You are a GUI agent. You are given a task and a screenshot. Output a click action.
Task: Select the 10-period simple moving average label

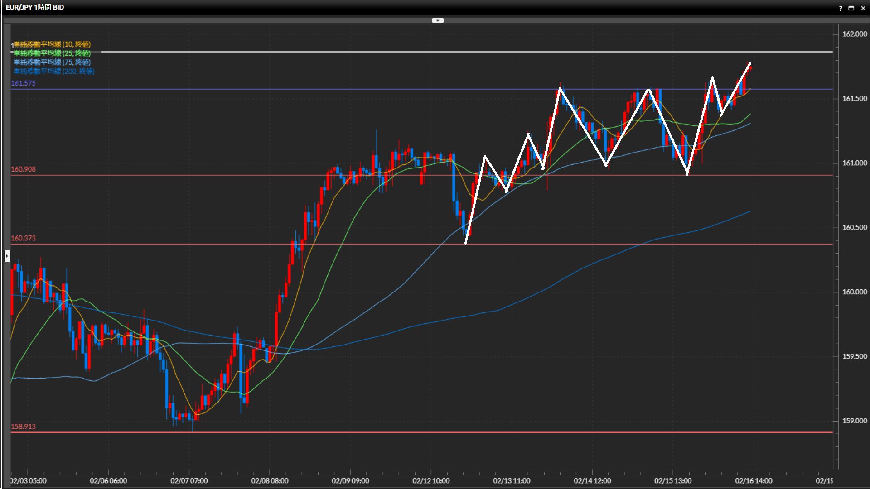[52, 44]
